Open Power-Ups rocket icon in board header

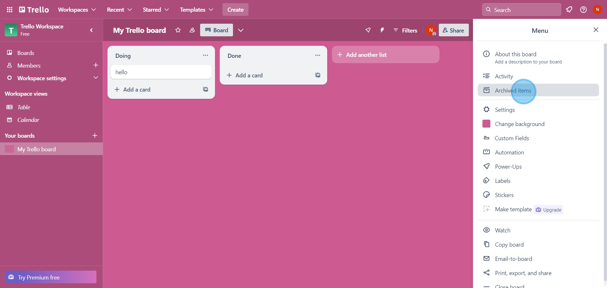coord(368,30)
